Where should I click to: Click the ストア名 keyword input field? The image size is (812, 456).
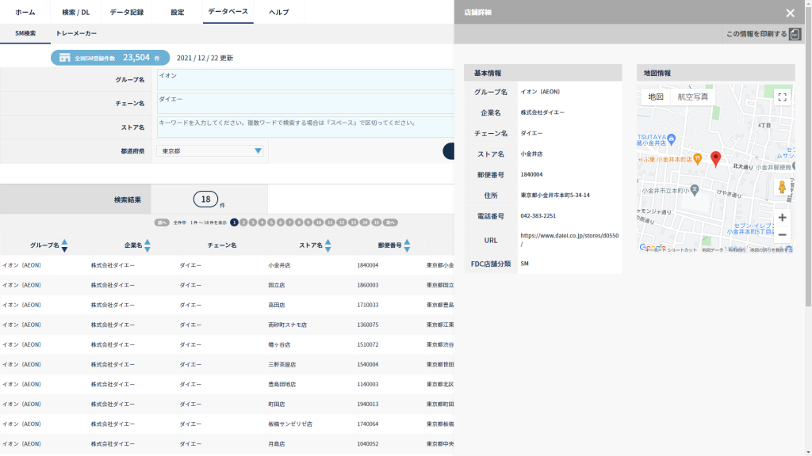[305, 127]
